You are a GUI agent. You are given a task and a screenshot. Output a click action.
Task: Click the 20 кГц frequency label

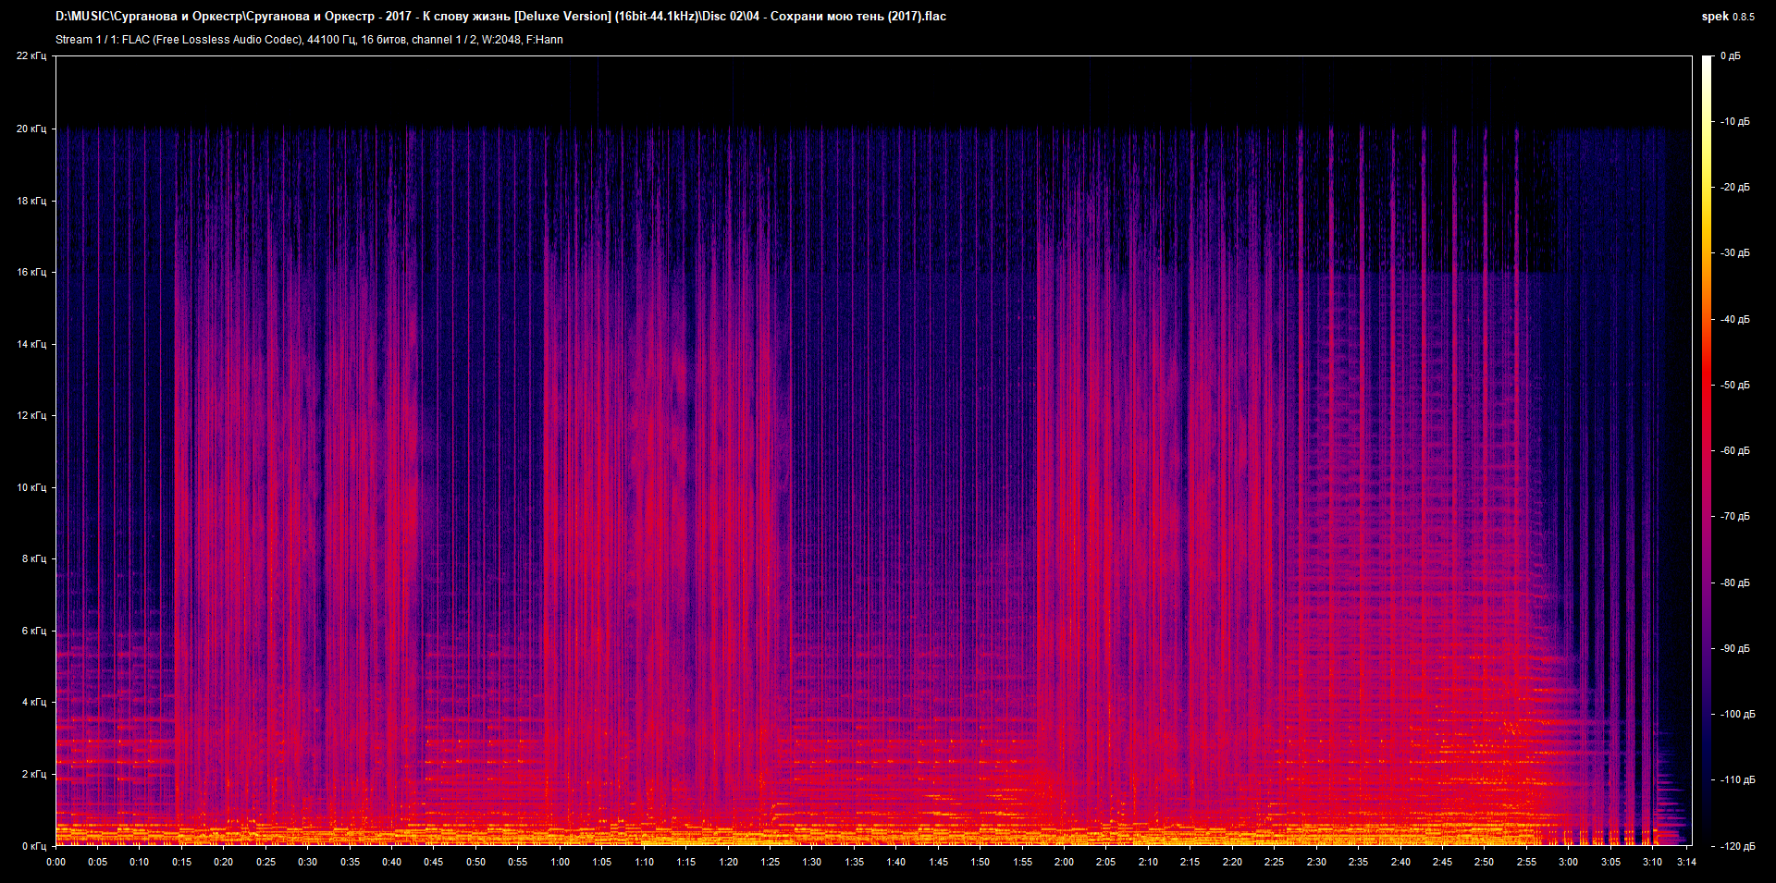point(31,129)
